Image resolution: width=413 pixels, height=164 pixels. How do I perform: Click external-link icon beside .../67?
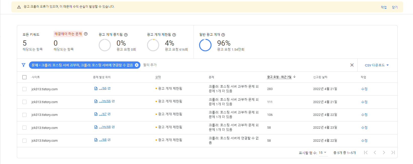[109, 114]
